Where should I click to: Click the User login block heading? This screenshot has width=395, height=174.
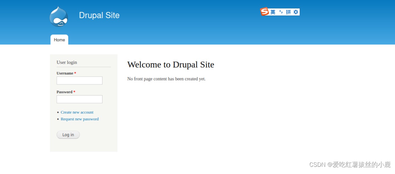click(67, 62)
